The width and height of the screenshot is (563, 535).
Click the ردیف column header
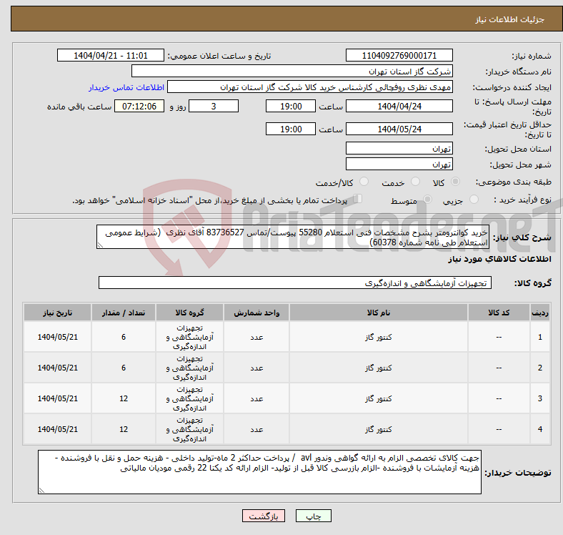(x=539, y=313)
